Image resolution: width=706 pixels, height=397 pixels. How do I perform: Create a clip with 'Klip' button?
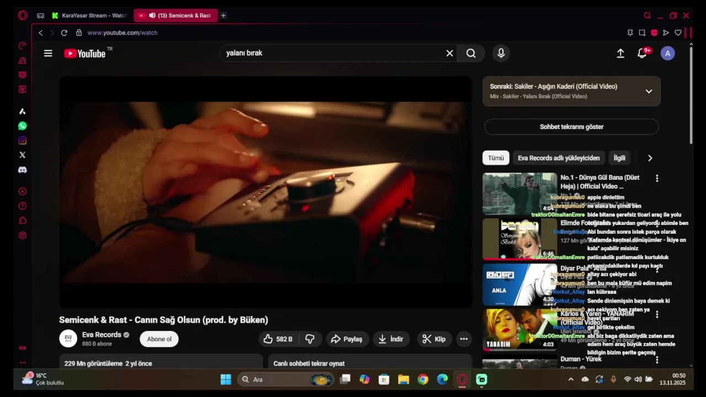point(434,339)
